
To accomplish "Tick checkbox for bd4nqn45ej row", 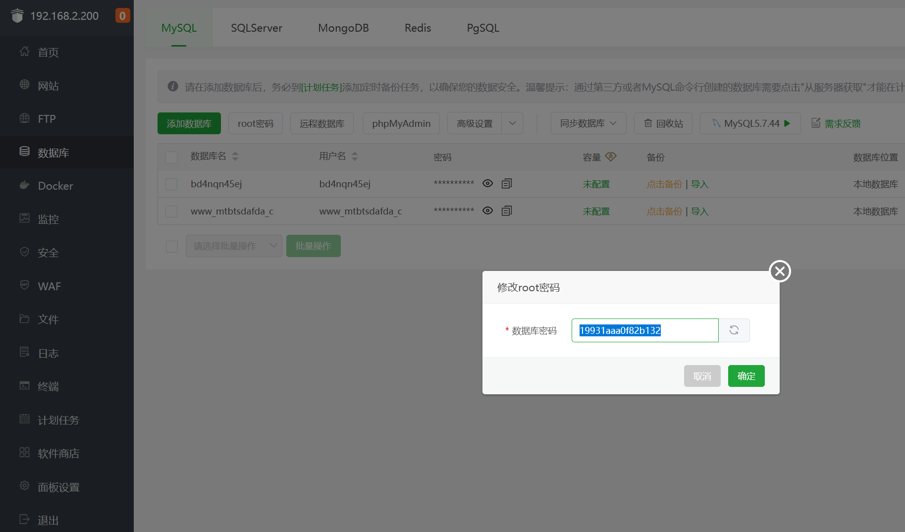I will (171, 184).
